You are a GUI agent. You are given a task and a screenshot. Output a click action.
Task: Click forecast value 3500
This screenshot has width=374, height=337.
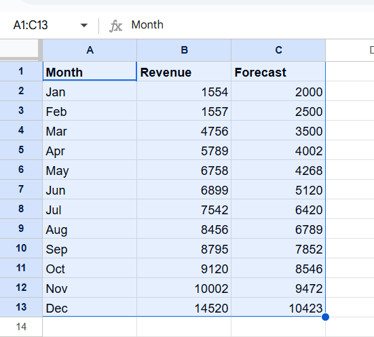[x=278, y=130]
